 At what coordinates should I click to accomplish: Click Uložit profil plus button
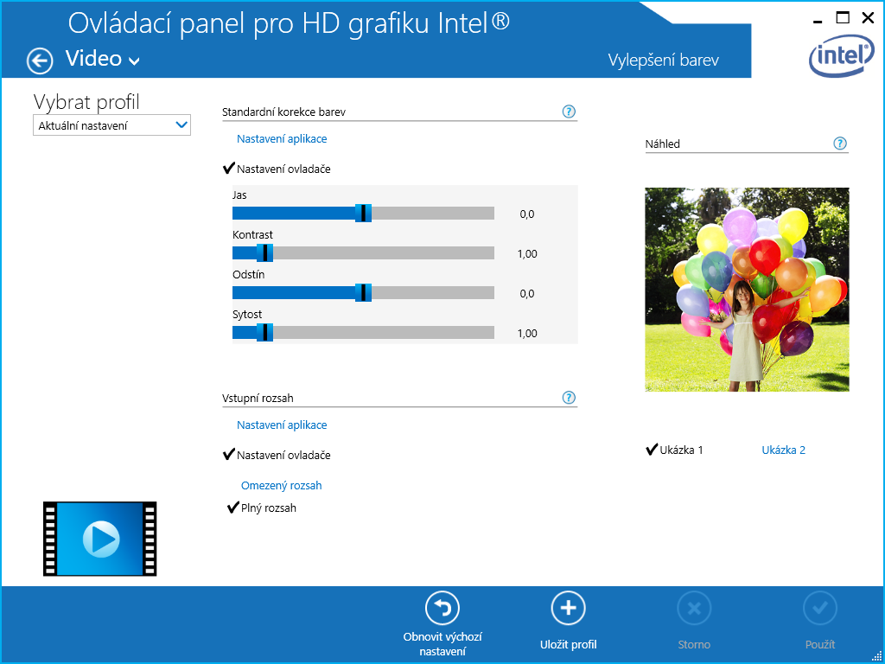[568, 622]
